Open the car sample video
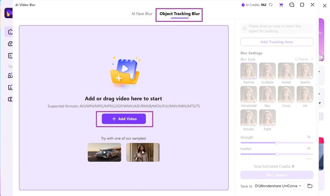This screenshot has width=330, height=196. pyautogui.click(x=104, y=152)
